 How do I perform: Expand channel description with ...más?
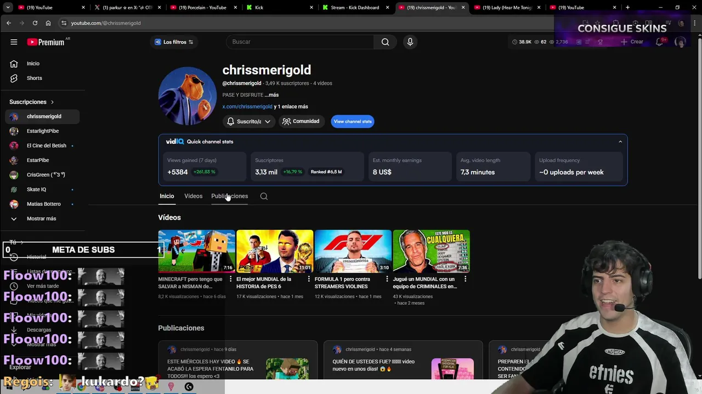[x=271, y=95]
